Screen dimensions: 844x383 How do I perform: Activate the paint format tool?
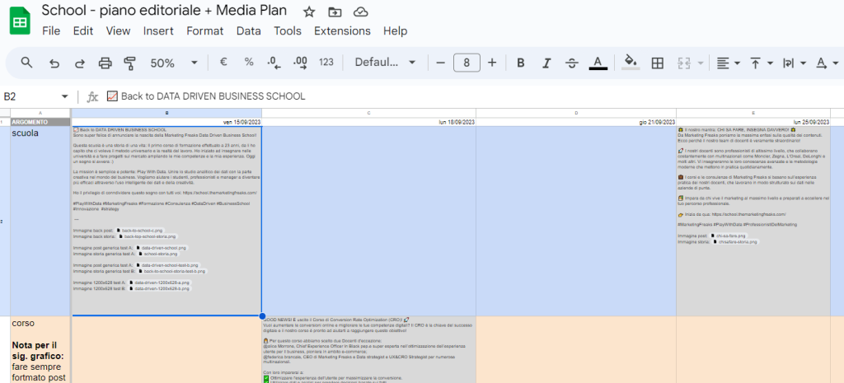pos(129,63)
